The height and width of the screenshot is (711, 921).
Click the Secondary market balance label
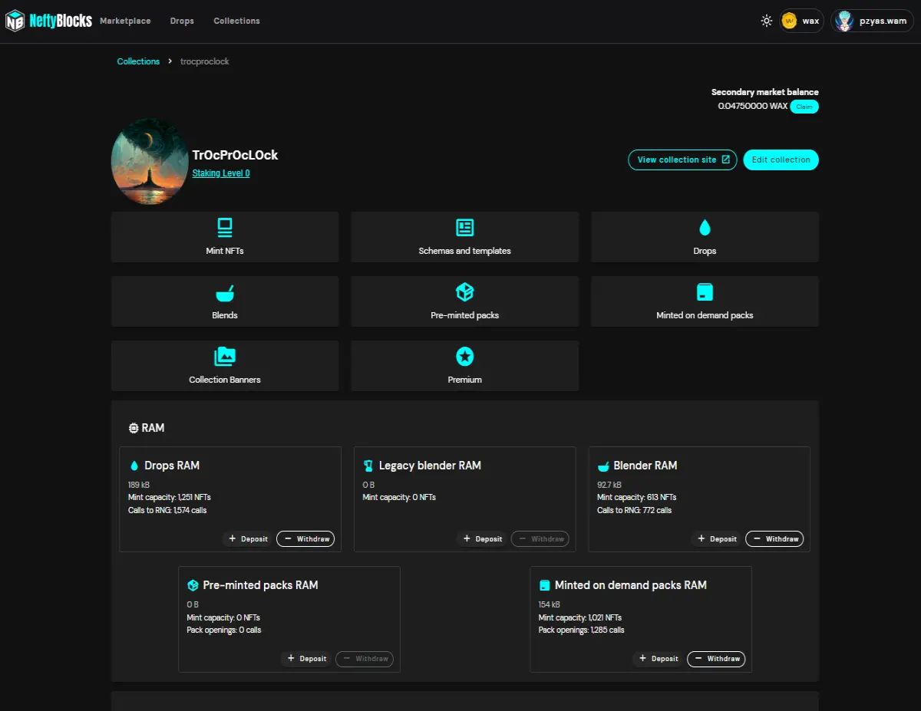(x=765, y=93)
